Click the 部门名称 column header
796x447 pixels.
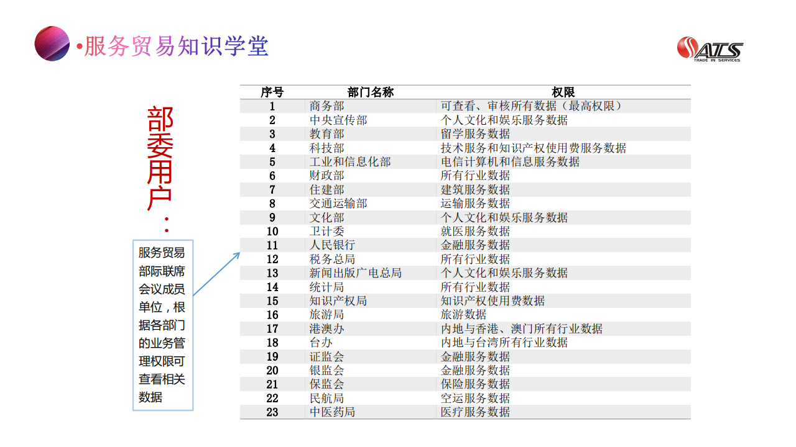371,93
